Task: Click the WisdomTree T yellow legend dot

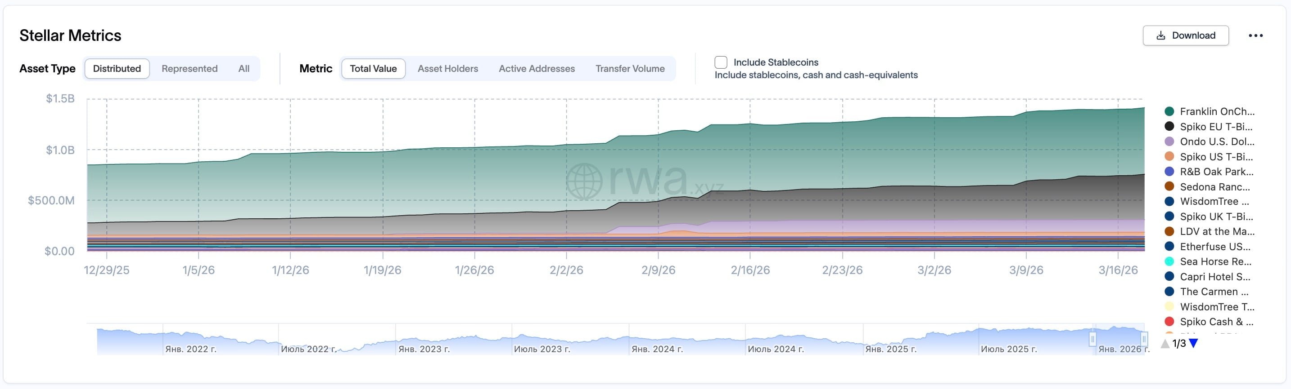Action: click(1169, 306)
